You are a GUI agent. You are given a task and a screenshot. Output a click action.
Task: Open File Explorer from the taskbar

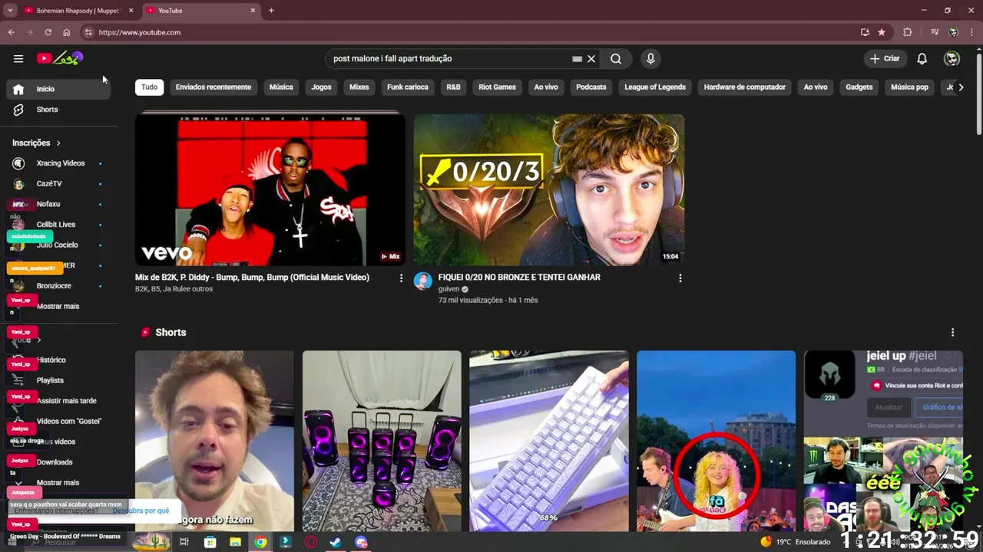point(236,542)
